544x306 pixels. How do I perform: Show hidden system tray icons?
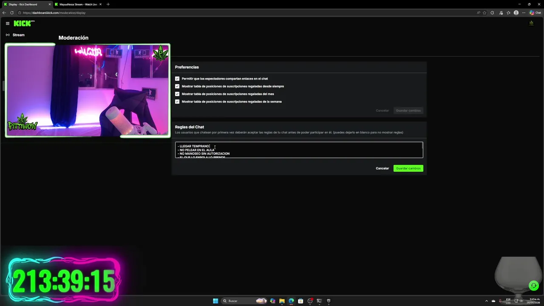[x=487, y=301]
